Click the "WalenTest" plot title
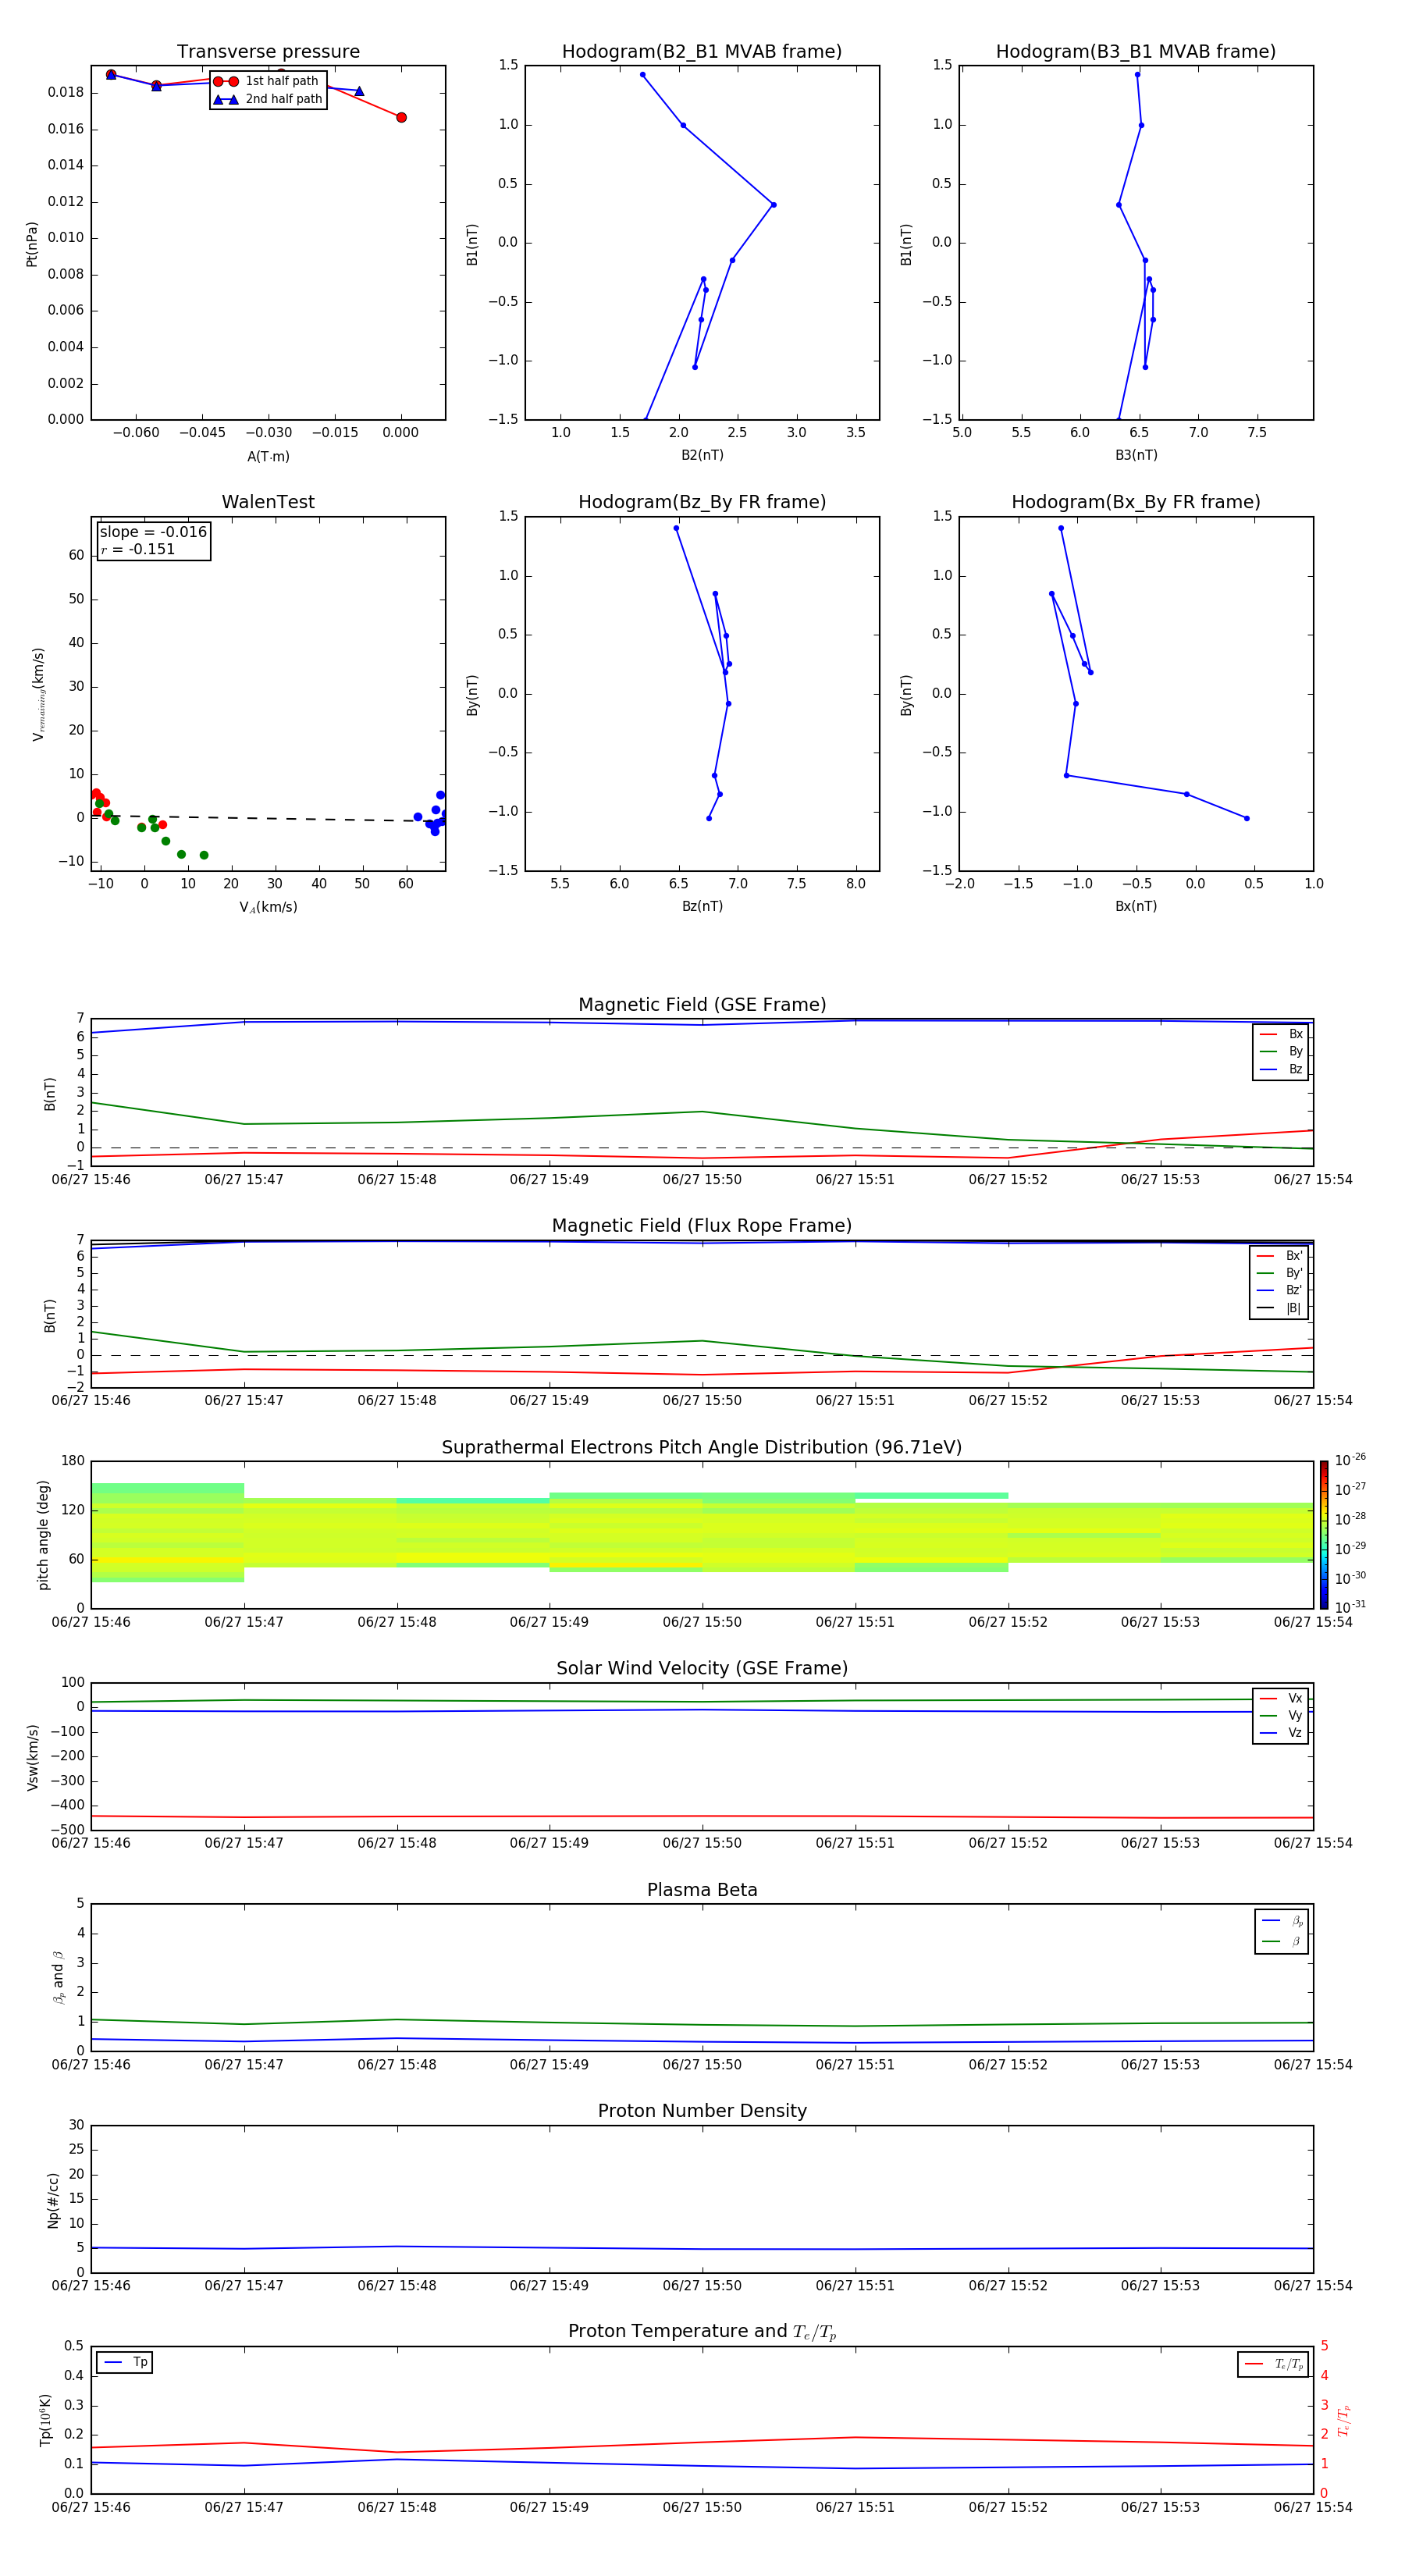This screenshot has height=2576, width=1405. (268, 502)
